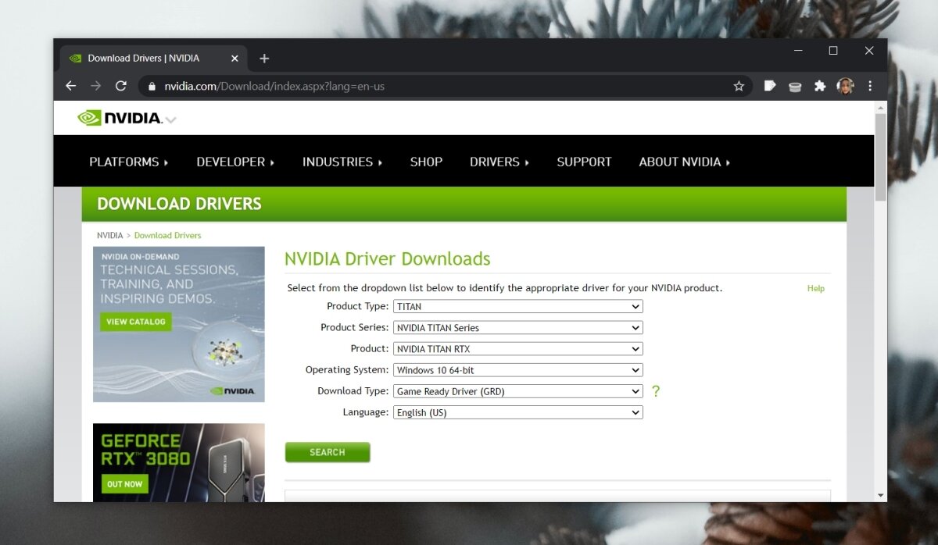This screenshot has width=938, height=545.
Task: Click OUT NOW on the GeForce RTX 3080 banner
Action: click(124, 483)
